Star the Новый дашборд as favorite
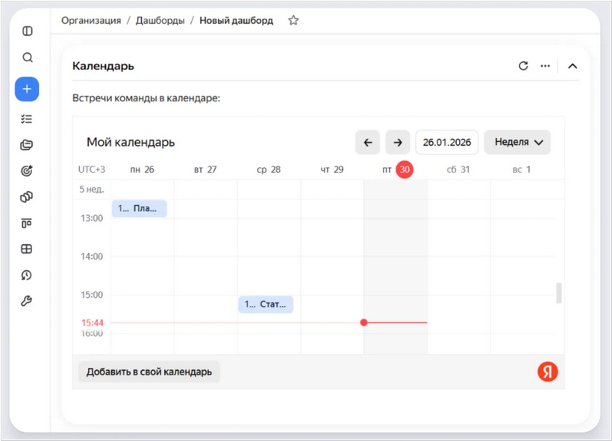 click(293, 21)
